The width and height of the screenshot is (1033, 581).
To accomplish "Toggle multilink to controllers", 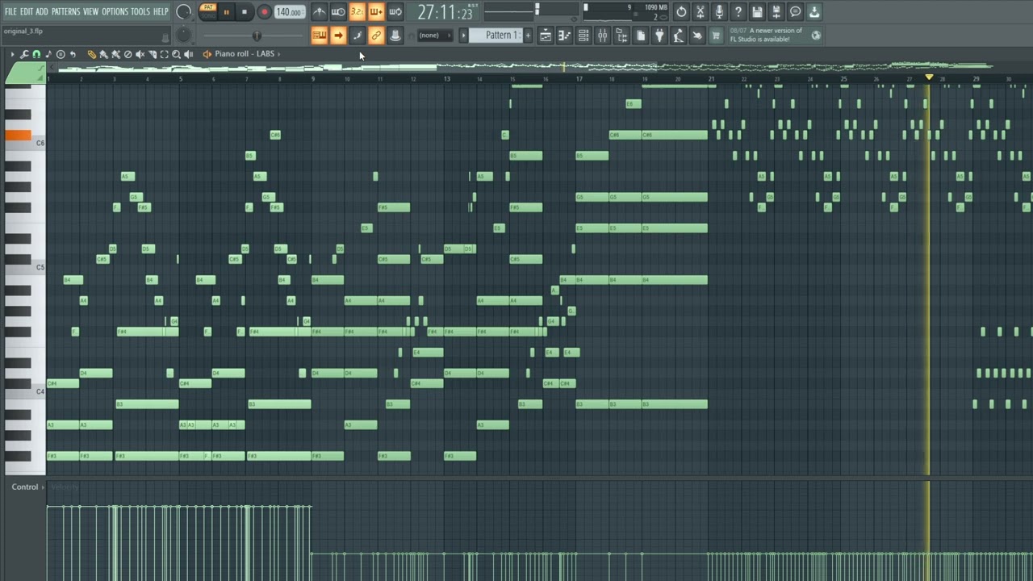I will tap(395, 36).
